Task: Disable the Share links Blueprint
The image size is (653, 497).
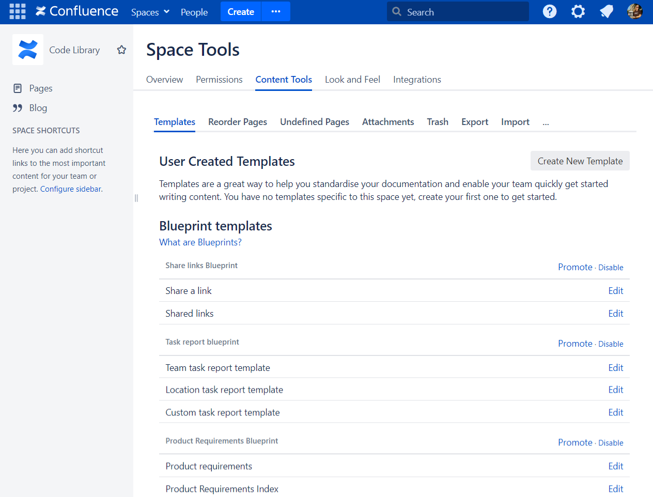Action: [x=611, y=268]
